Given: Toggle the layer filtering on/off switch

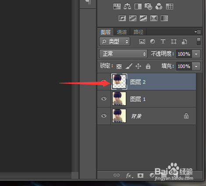Looking at the screenshot, I should click(x=199, y=41).
